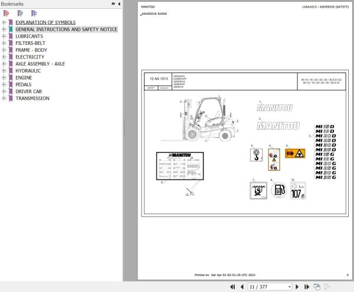Click the disabled second view icon
The image size is (354, 292).
point(327,287)
